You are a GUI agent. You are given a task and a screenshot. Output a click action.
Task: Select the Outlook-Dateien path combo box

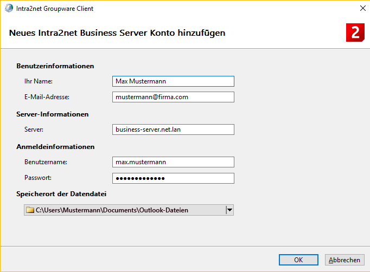(125, 210)
